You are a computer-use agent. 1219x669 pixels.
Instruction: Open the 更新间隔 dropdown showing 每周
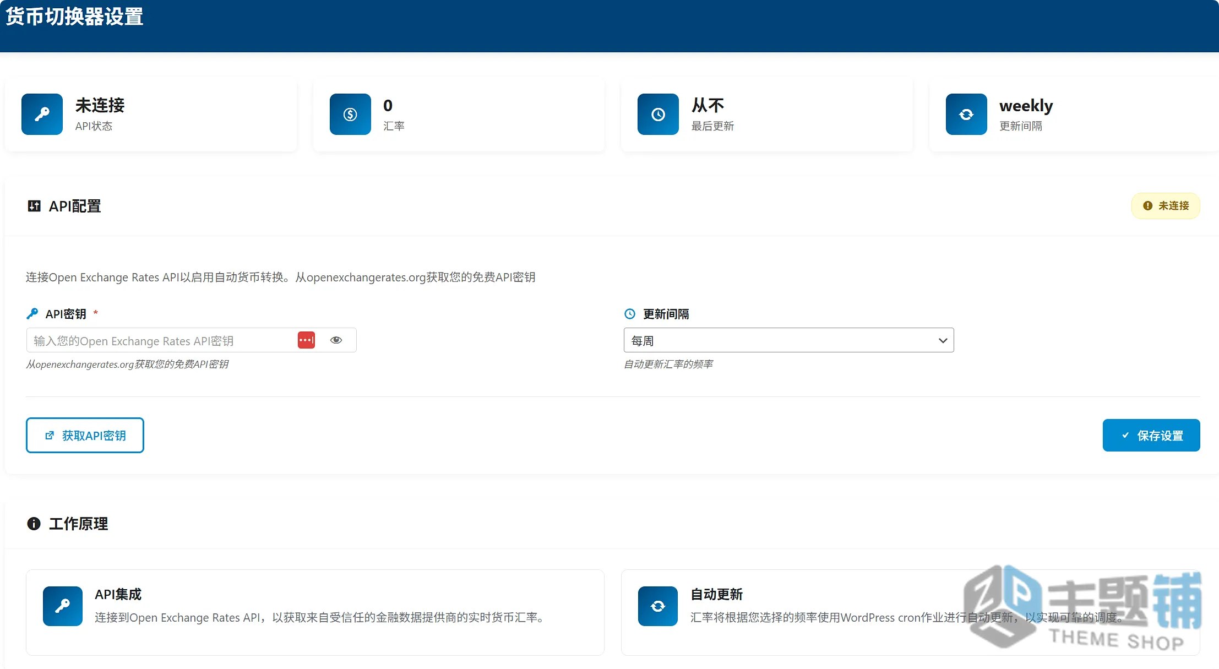point(788,340)
